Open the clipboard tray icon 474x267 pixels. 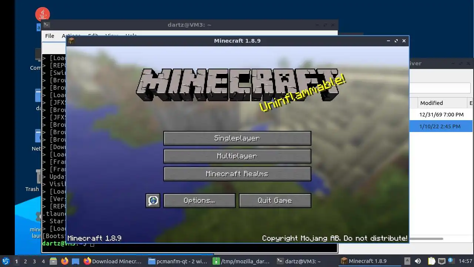(x=431, y=261)
